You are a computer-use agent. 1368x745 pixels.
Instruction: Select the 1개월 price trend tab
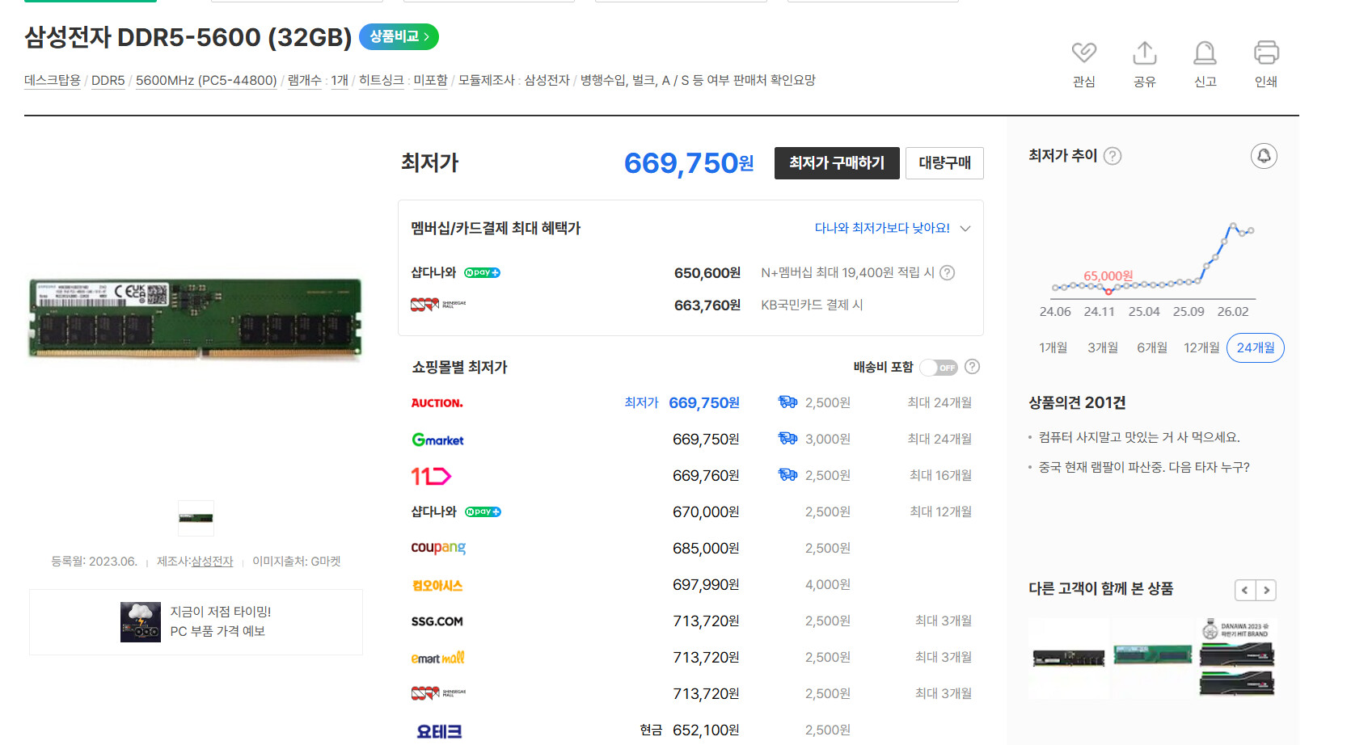[1053, 347]
